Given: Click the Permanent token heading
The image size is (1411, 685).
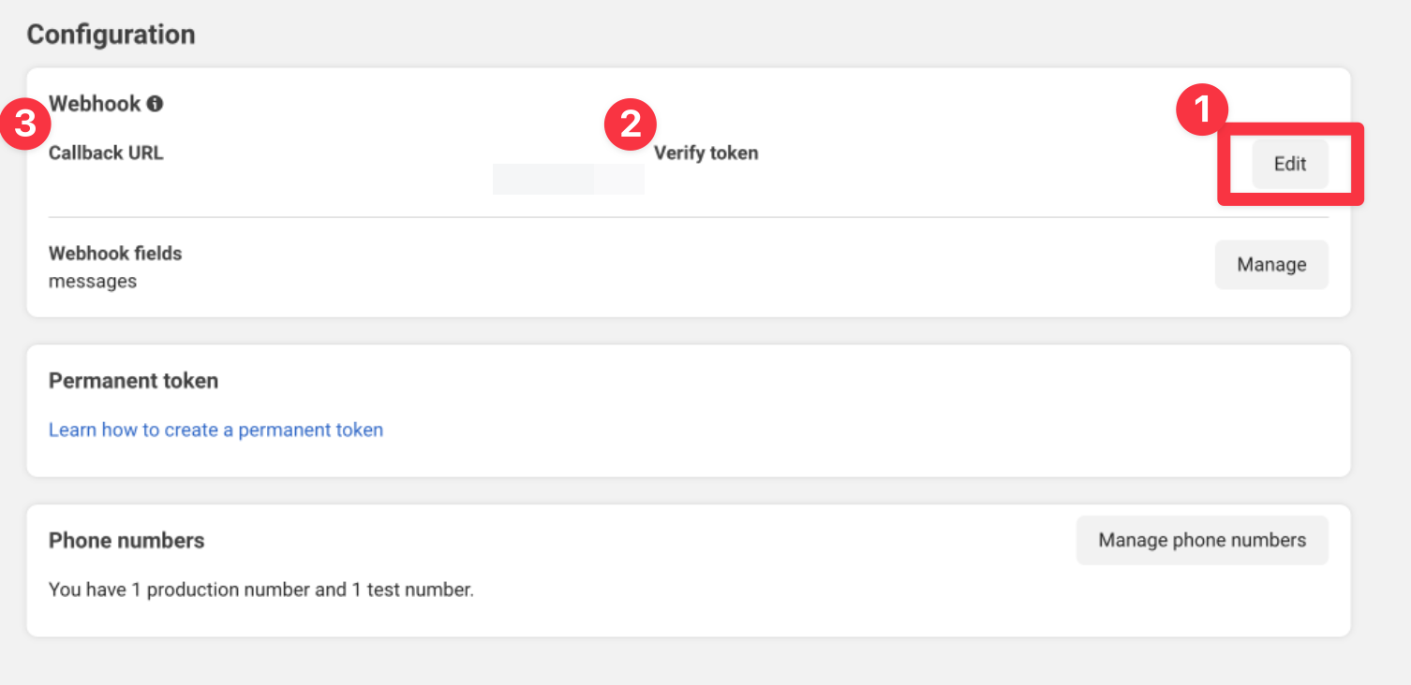Looking at the screenshot, I should pyautogui.click(x=133, y=381).
